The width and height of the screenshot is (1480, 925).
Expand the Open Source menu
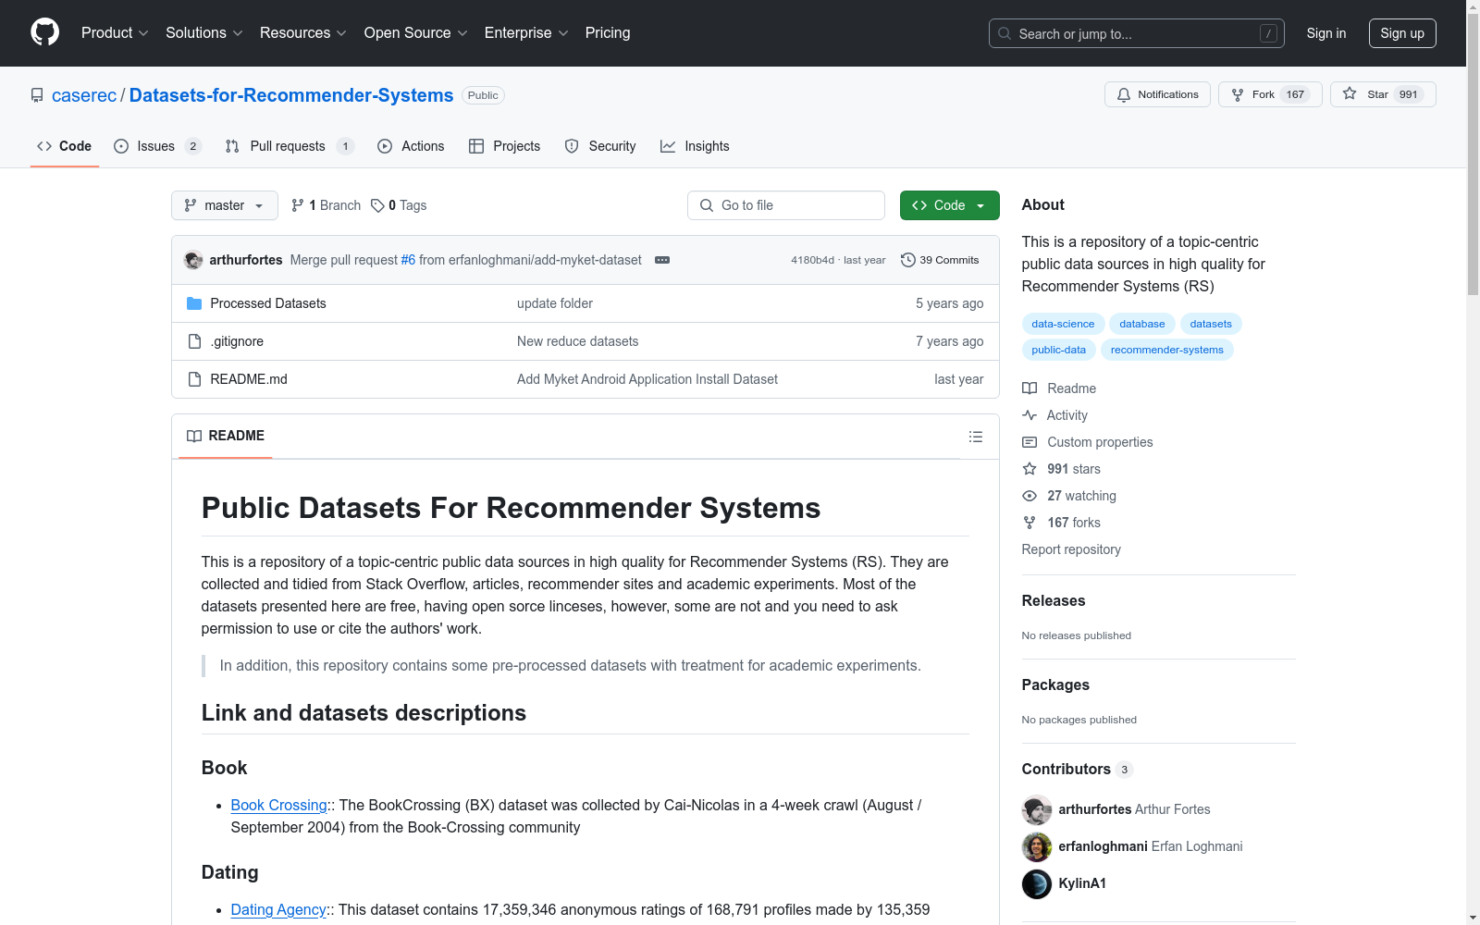[416, 33]
